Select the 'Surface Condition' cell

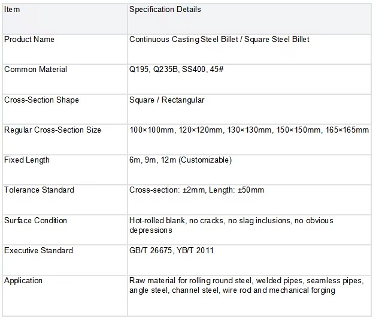(x=65, y=230)
